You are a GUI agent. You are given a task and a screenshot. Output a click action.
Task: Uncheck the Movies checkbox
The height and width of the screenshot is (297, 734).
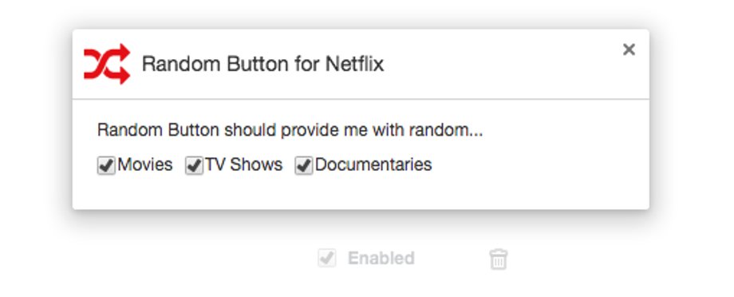coord(106,165)
